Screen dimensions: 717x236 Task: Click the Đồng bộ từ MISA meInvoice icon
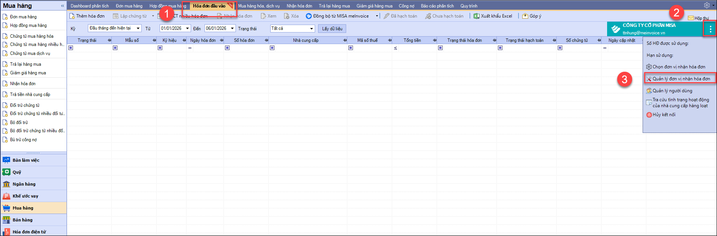click(x=309, y=16)
